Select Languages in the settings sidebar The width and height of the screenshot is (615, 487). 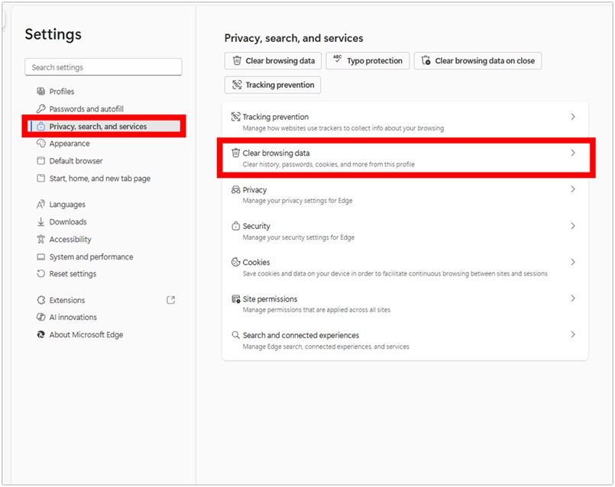pos(67,205)
